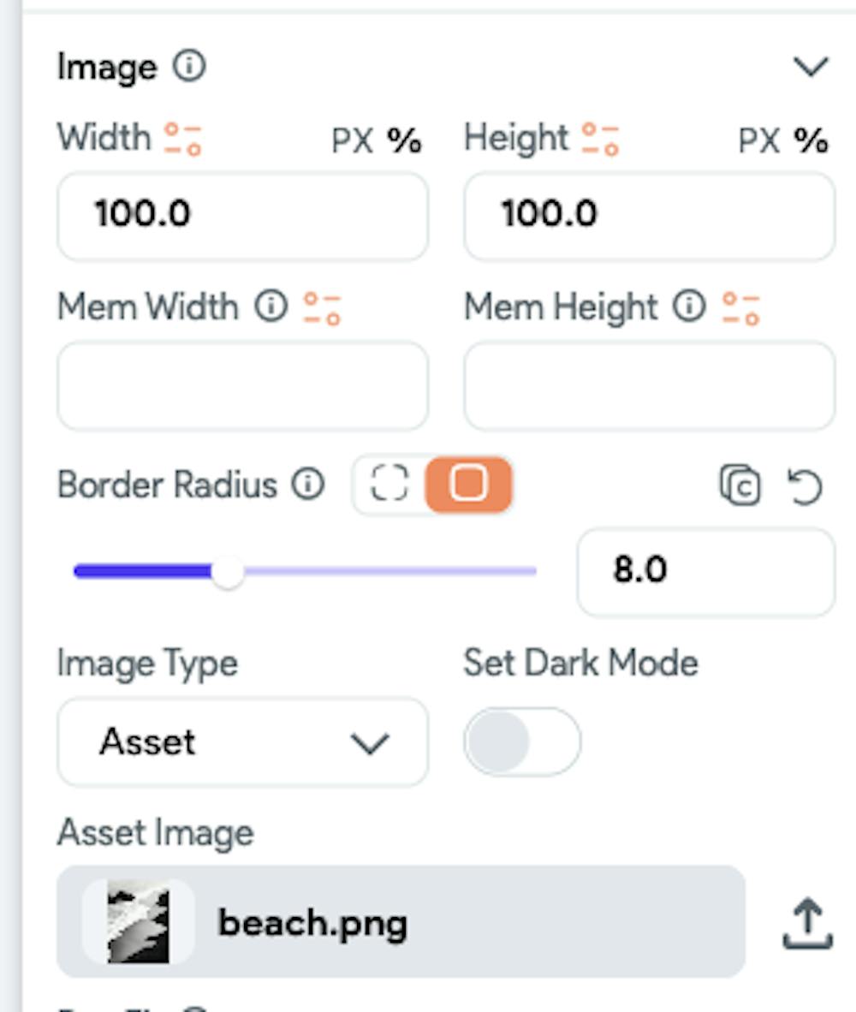Open the Image Type dropdown
The image size is (856, 1012).
(x=242, y=741)
